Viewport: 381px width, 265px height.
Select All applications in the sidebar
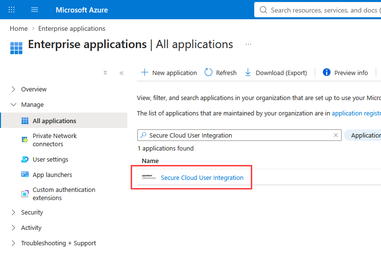click(64, 120)
